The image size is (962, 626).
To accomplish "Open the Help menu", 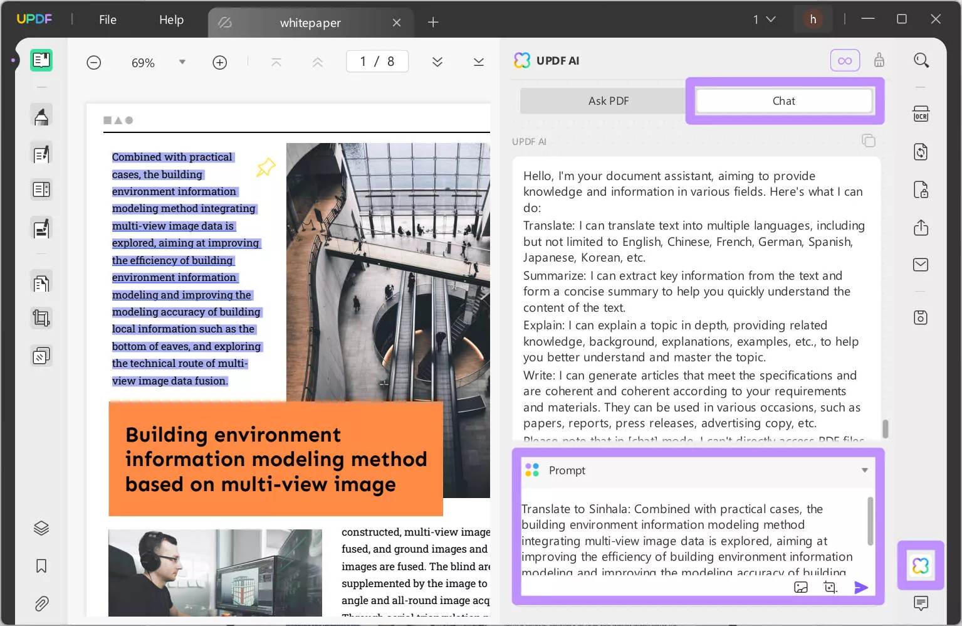I will (x=171, y=19).
